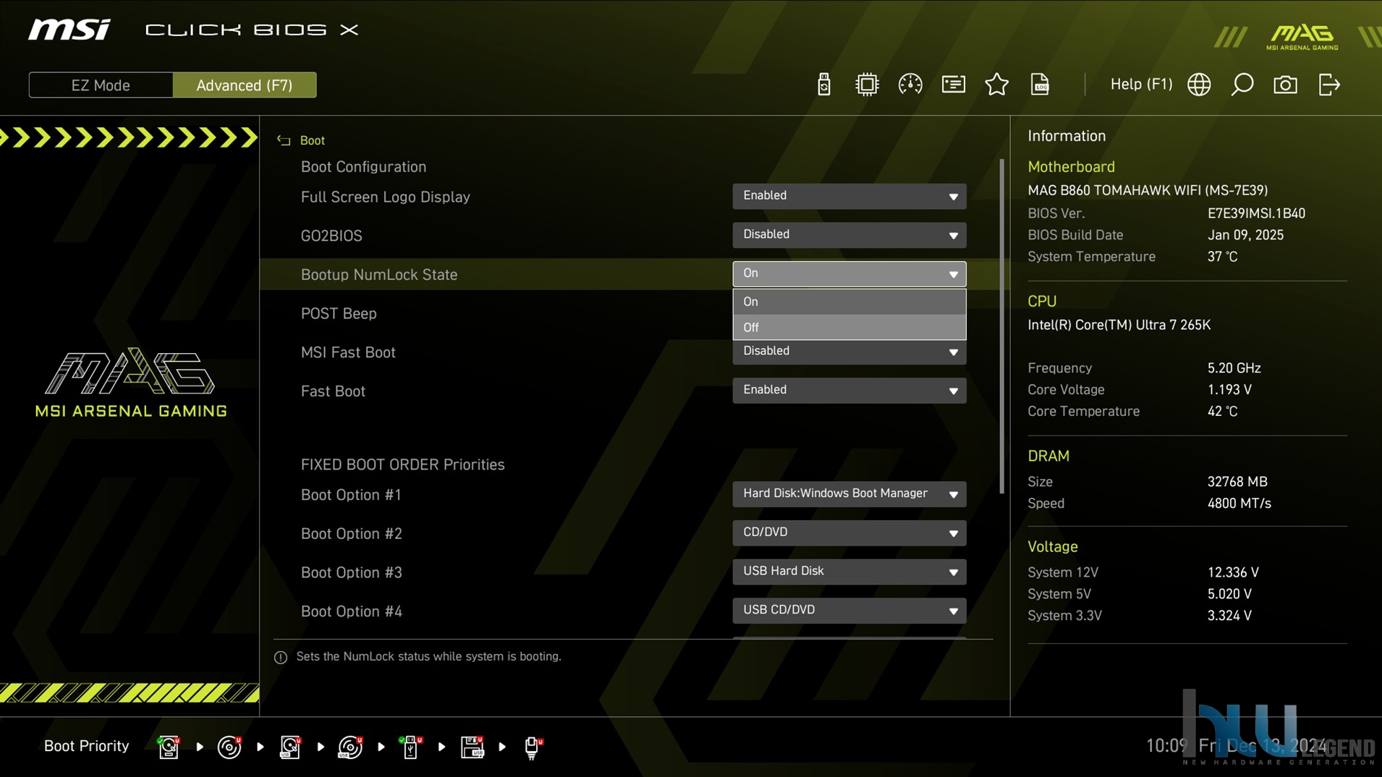Click the Core Voltage value 1.193 V
The width and height of the screenshot is (1382, 777).
1229,390
